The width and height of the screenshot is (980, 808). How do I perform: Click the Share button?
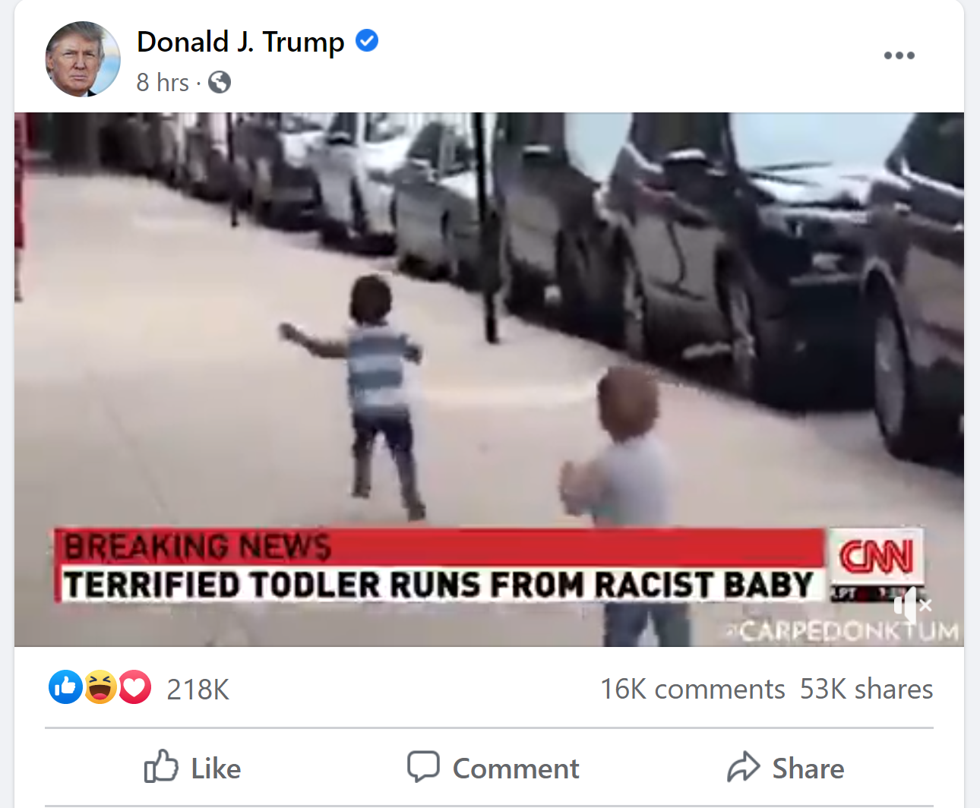786,768
